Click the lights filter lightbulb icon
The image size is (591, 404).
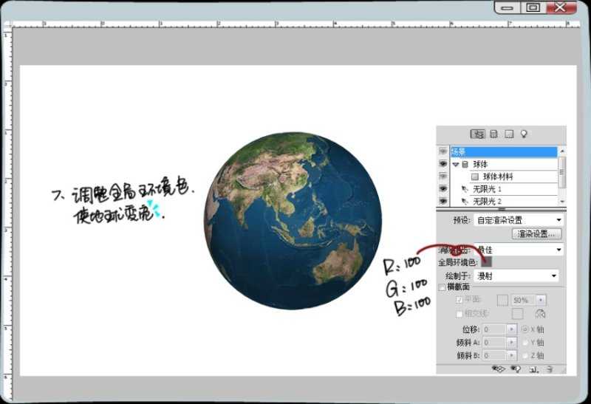point(524,134)
